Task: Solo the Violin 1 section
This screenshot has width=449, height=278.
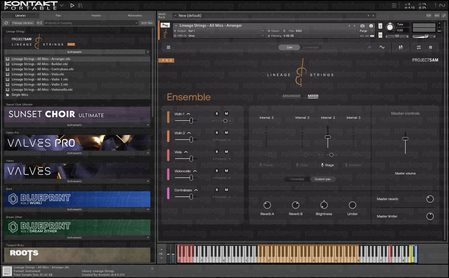Action: pyautogui.click(x=217, y=114)
